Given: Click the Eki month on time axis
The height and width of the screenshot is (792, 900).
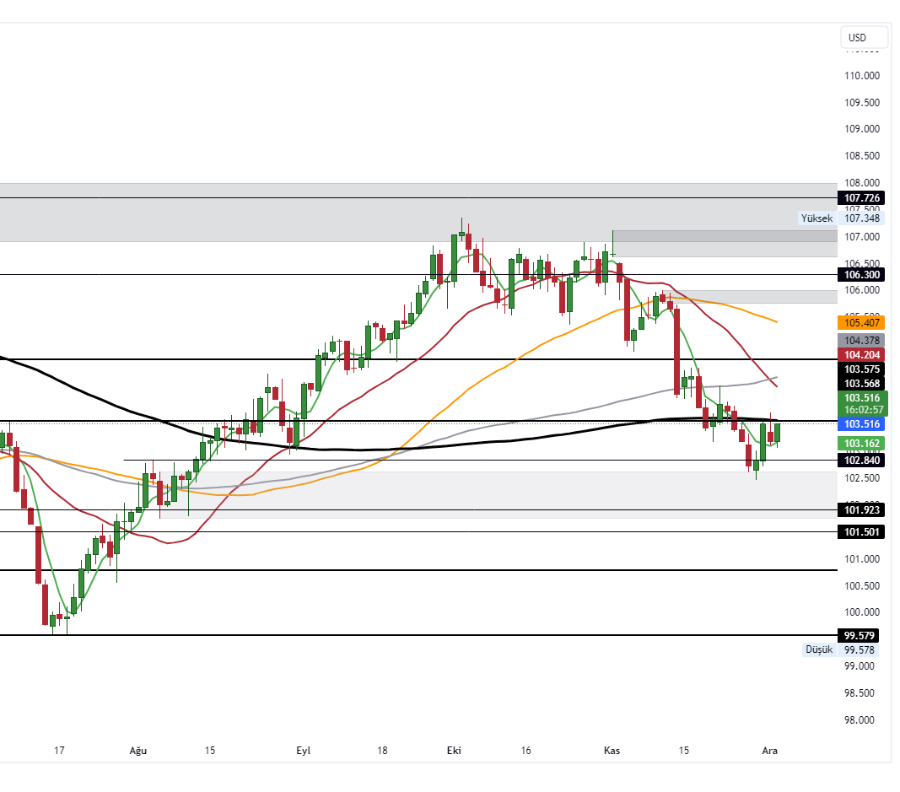Looking at the screenshot, I should 454,750.
